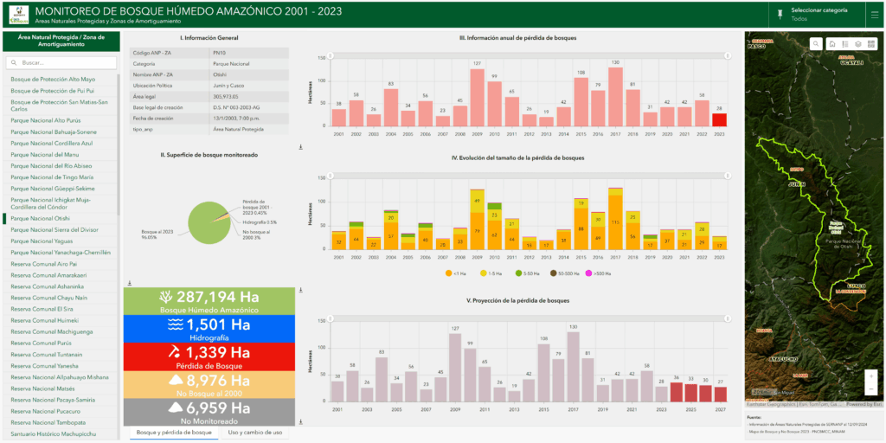Select Parque Nacional Sierra del Divisor
Screen dimensions: 886x443
(61, 229)
